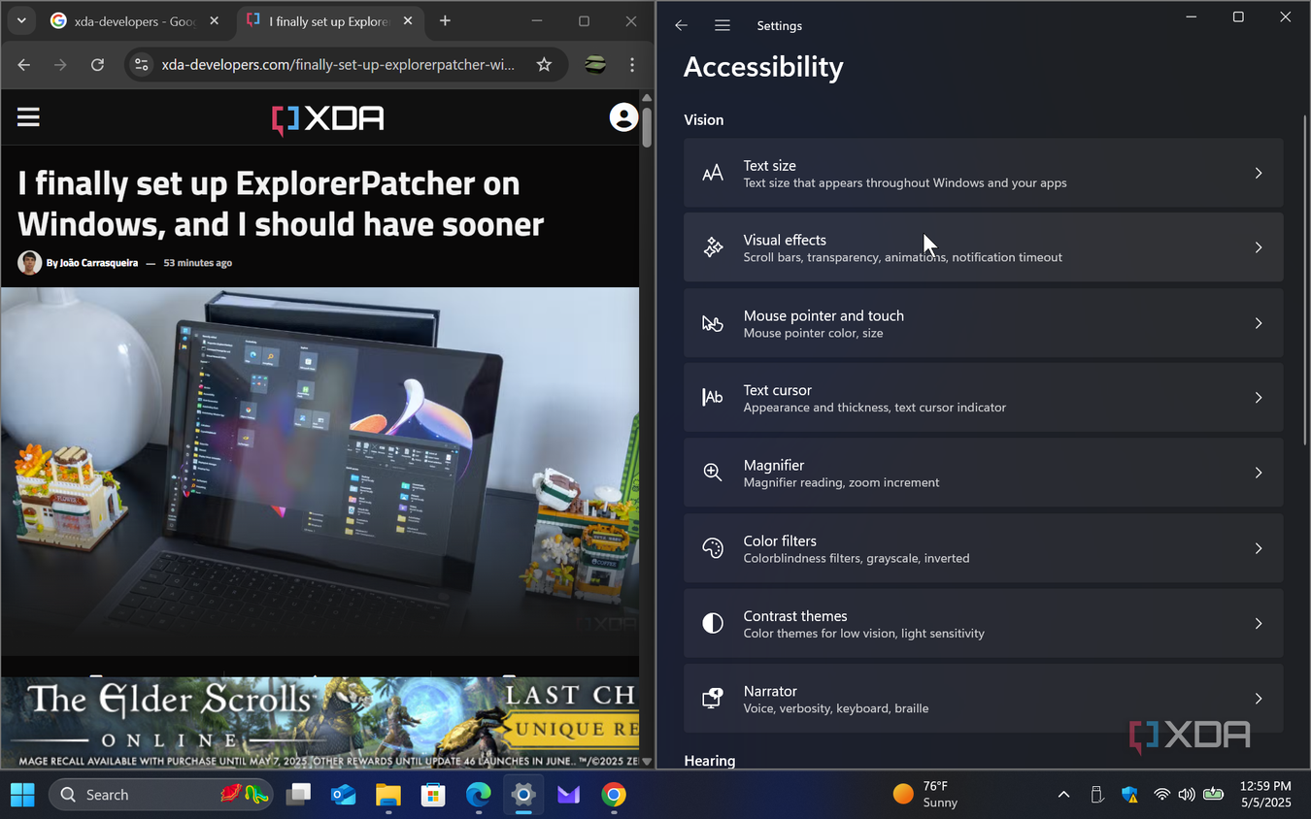Go back in the Chrome browser
1311x819 pixels.
point(24,65)
